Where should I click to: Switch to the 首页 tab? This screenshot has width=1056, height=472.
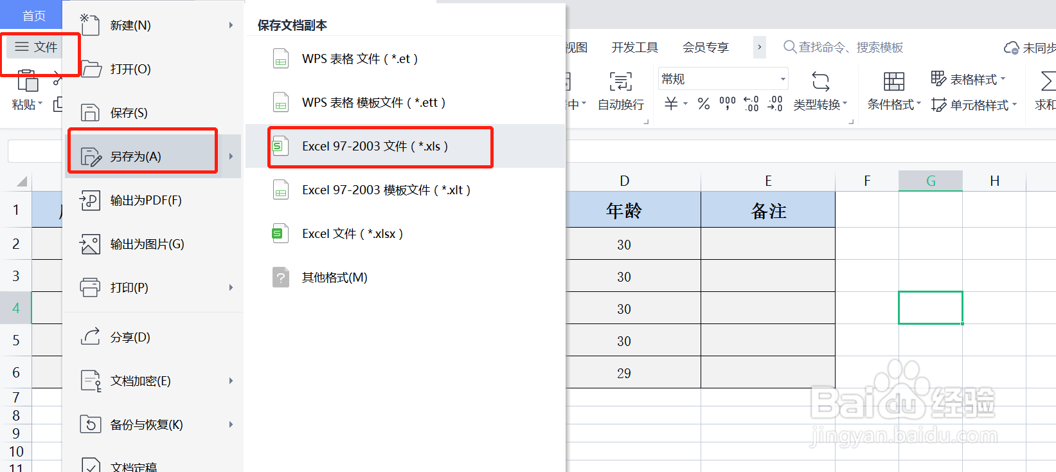34,15
